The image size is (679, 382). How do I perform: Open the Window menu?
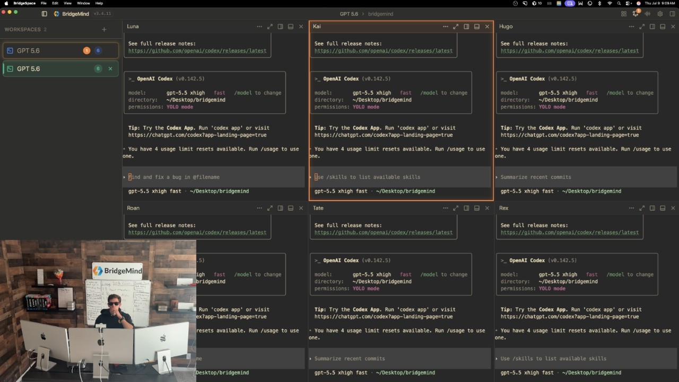tap(83, 3)
